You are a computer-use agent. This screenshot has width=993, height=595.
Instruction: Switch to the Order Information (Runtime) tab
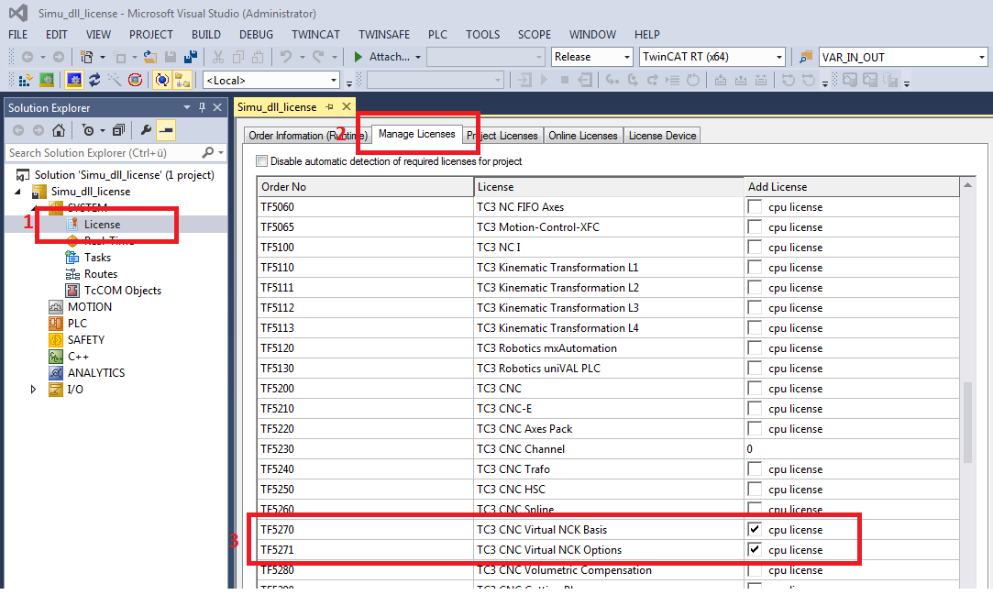(308, 136)
